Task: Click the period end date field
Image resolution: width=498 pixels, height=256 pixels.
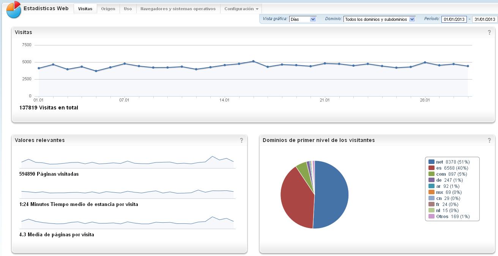Action: point(485,19)
